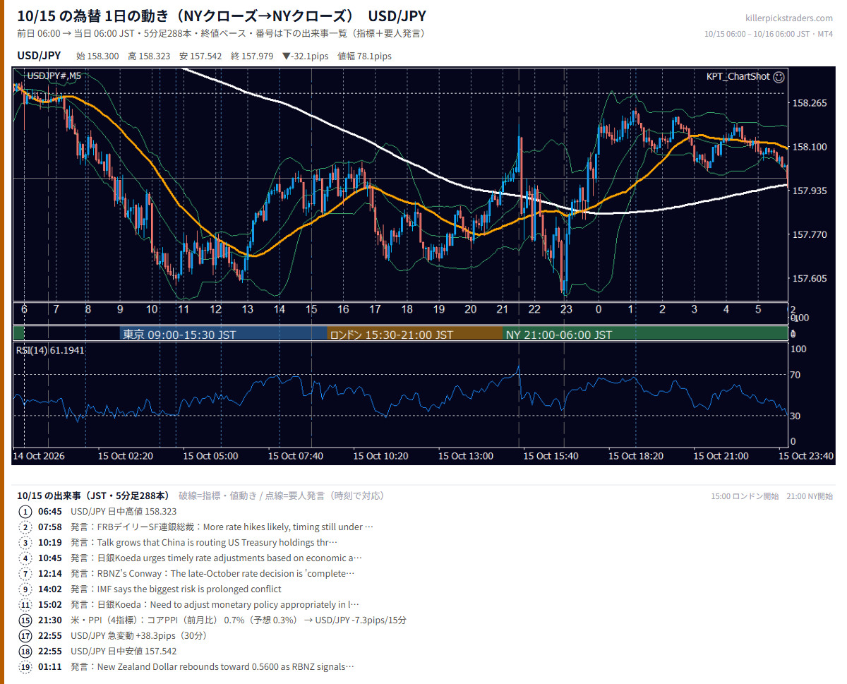Click the hour 17 label on time axis
Image resolution: width=847 pixels, height=684 pixels.
pos(375,309)
